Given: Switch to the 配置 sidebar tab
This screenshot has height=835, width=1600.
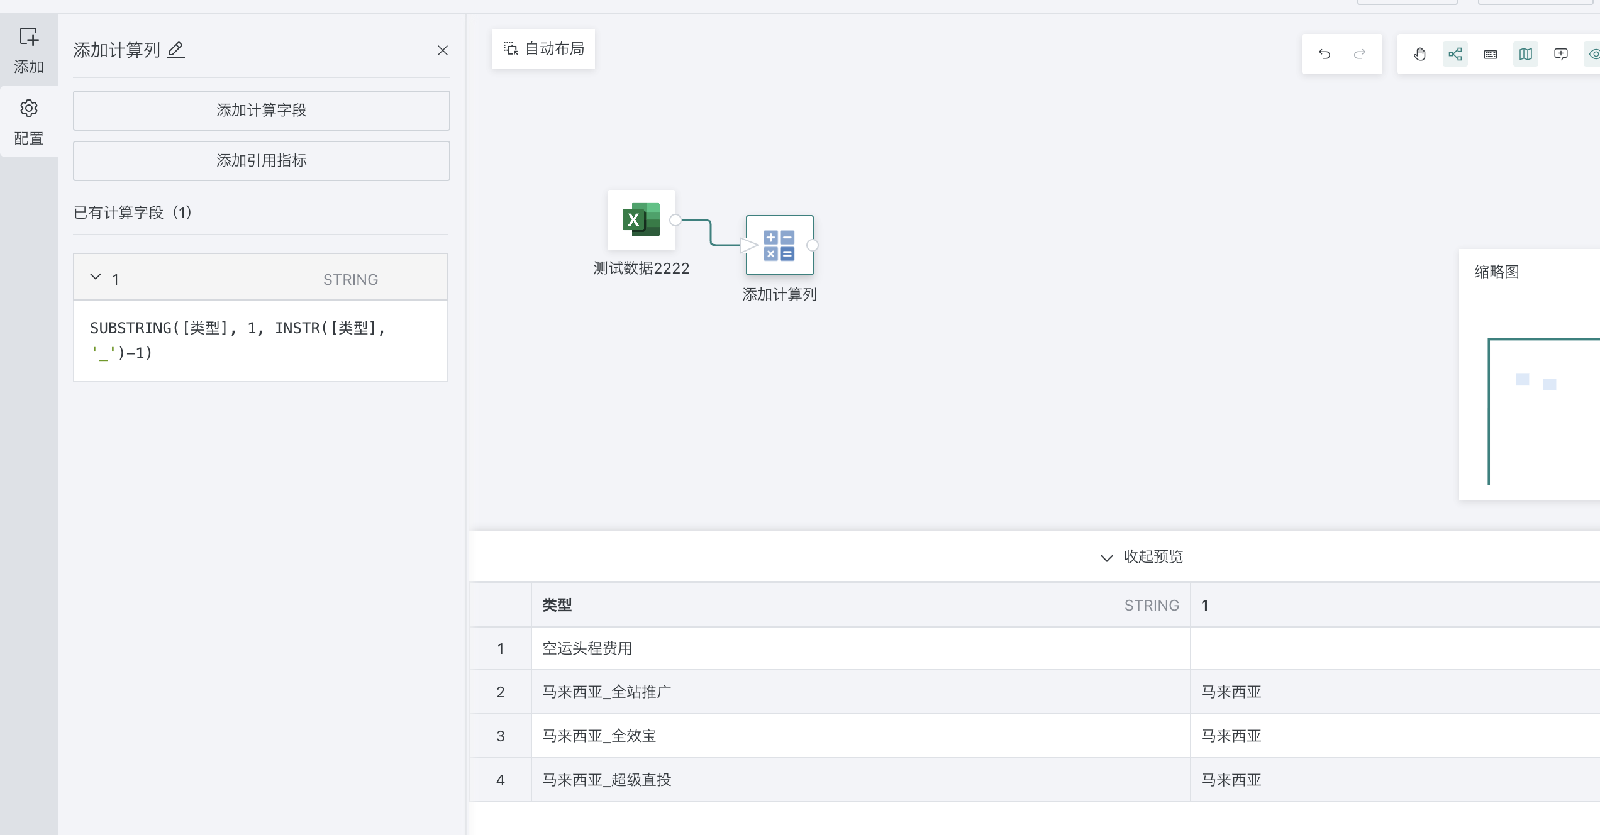Looking at the screenshot, I should [29, 121].
